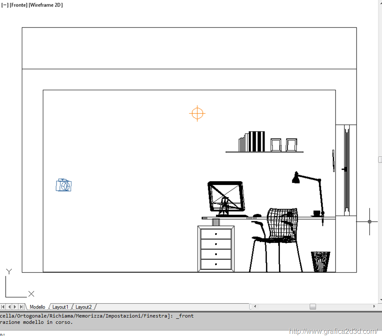Click the horizontal scrollbar thumb
382x336 pixels.
click(x=312, y=307)
